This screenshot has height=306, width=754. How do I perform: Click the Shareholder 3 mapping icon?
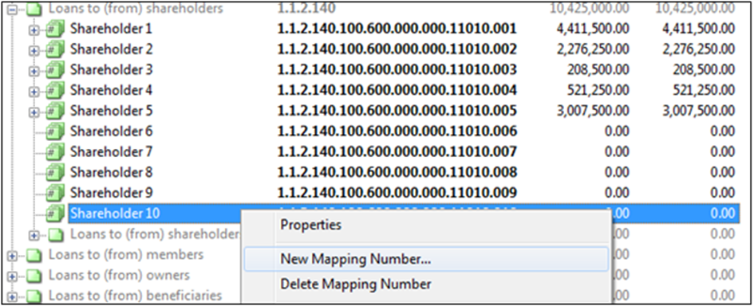tap(55, 71)
